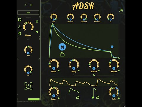Toggle the lock beside the envelope shape icon
The width and height of the screenshot is (142, 107).
coord(78,97)
